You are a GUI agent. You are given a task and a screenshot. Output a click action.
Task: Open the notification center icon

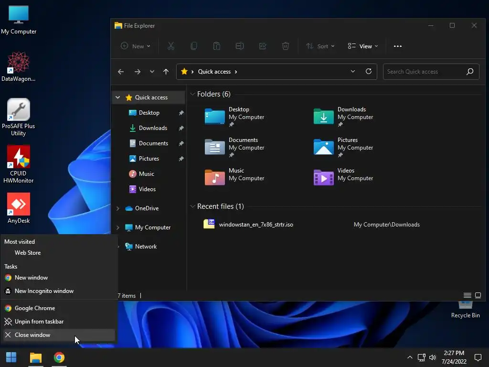point(478,357)
